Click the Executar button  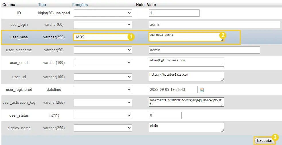[265, 140]
